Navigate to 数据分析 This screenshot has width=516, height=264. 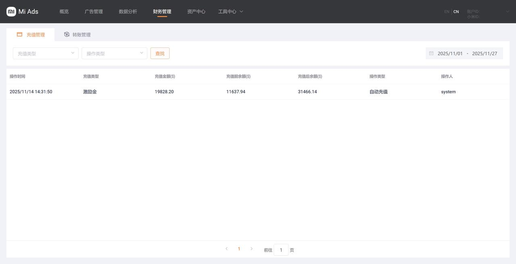click(x=128, y=12)
